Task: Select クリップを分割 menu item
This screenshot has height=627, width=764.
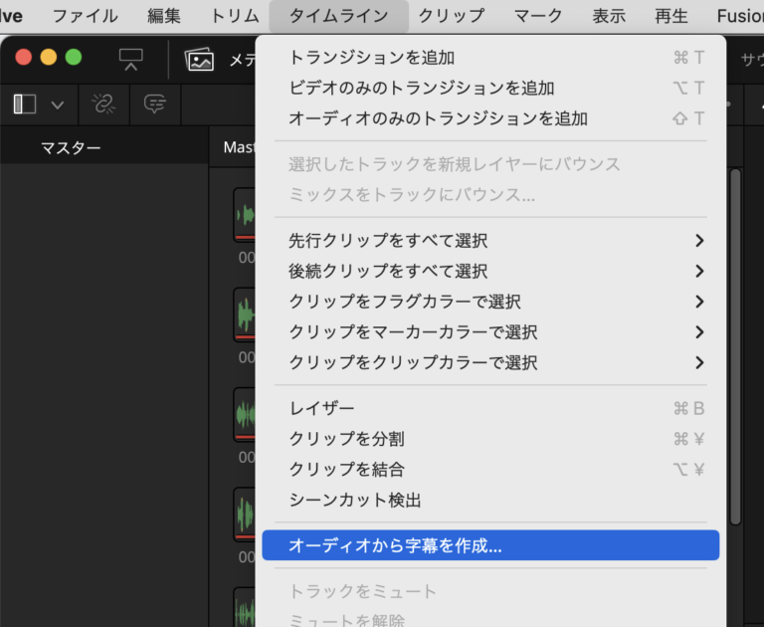Action: coord(490,439)
